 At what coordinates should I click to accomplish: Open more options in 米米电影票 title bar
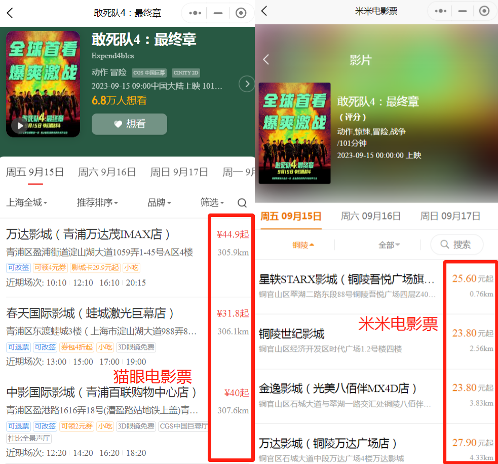click(440, 11)
